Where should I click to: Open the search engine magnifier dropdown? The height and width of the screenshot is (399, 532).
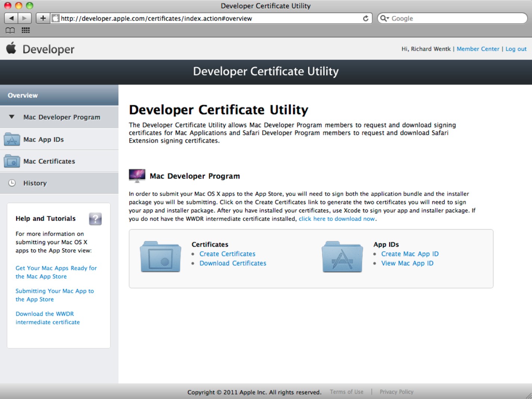(385, 18)
